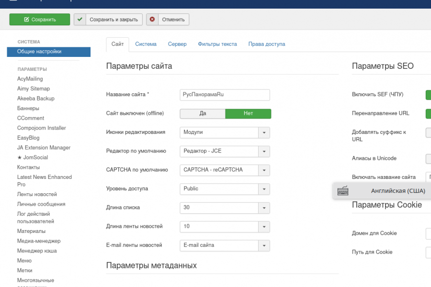This screenshot has height=287, width=431.
Task: Toggle the Включить SEF (ЧПУ) switch
Action: coord(428,95)
